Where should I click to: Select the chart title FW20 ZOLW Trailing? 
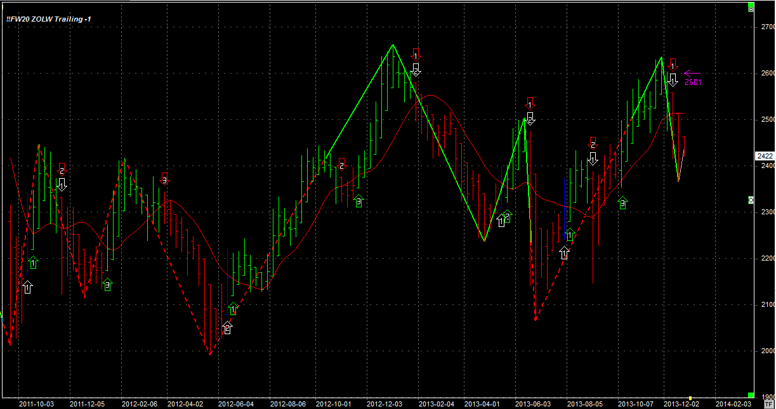(x=48, y=19)
